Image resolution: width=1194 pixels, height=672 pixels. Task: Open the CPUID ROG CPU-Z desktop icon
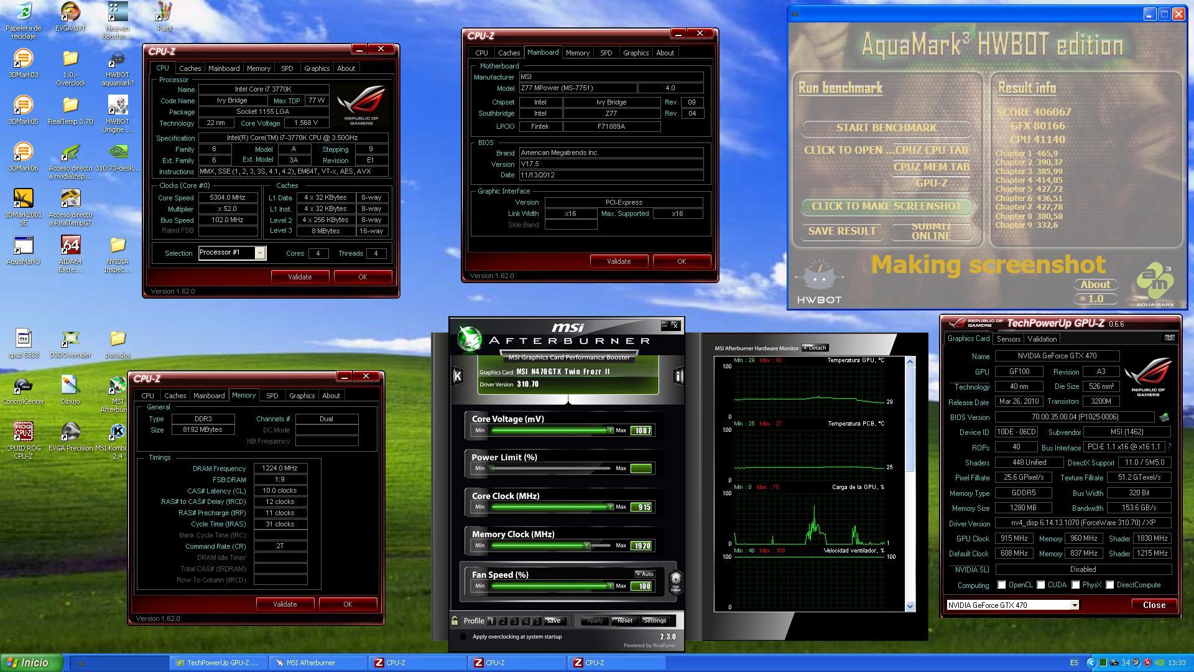click(23, 441)
